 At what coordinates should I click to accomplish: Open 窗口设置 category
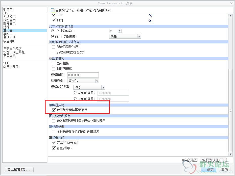(9, 56)
